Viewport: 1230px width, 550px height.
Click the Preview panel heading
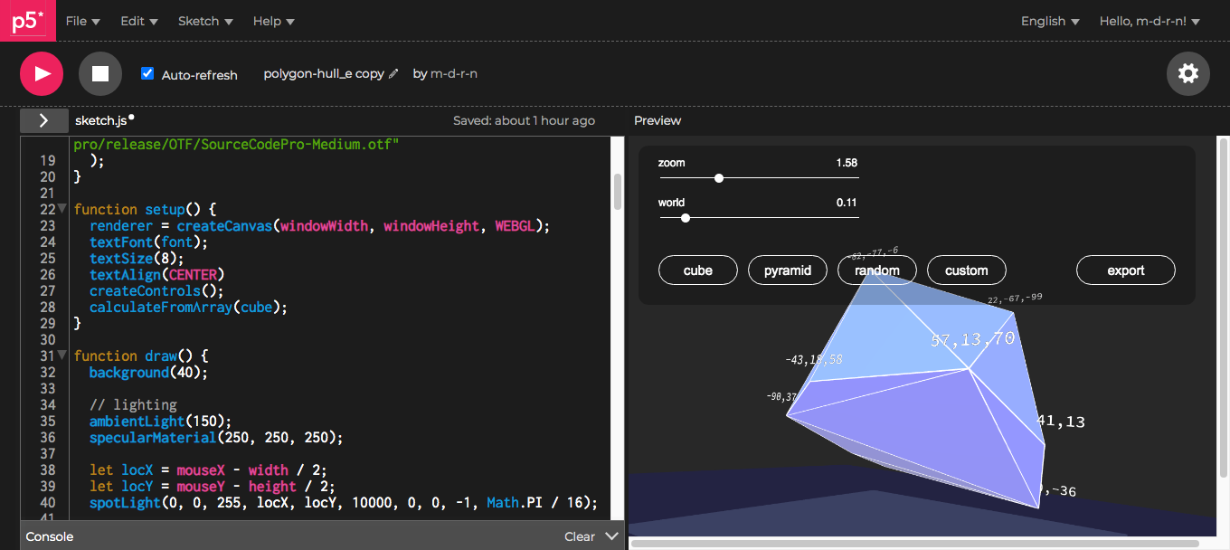point(658,120)
